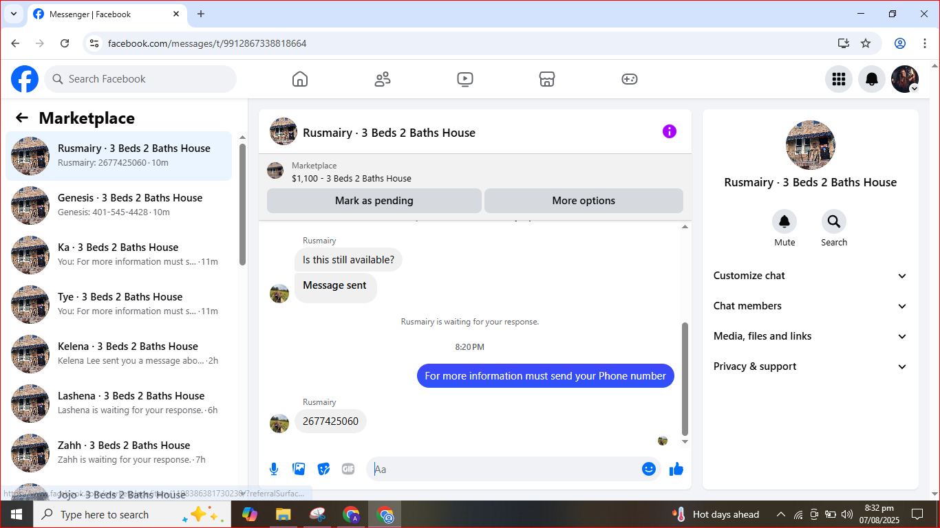The width and height of the screenshot is (940, 528).
Task: Choose a GIF icon
Action: point(348,469)
